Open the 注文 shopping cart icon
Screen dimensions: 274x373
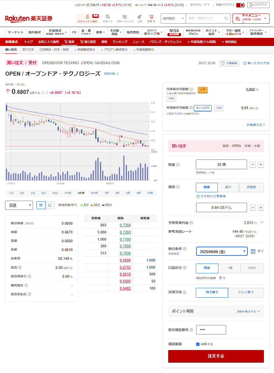click(151, 17)
